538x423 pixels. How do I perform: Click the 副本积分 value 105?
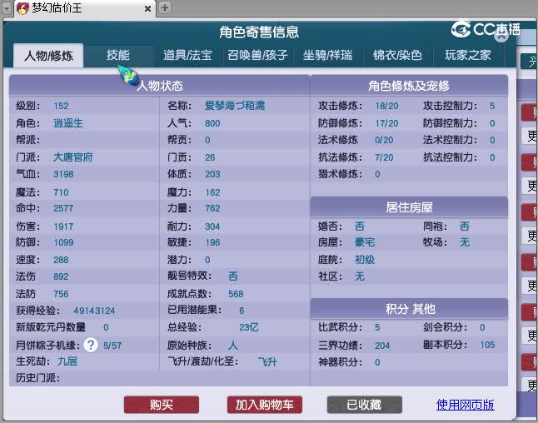pyautogui.click(x=487, y=345)
